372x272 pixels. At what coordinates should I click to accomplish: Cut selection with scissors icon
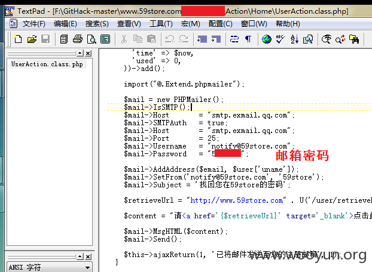[124, 39]
